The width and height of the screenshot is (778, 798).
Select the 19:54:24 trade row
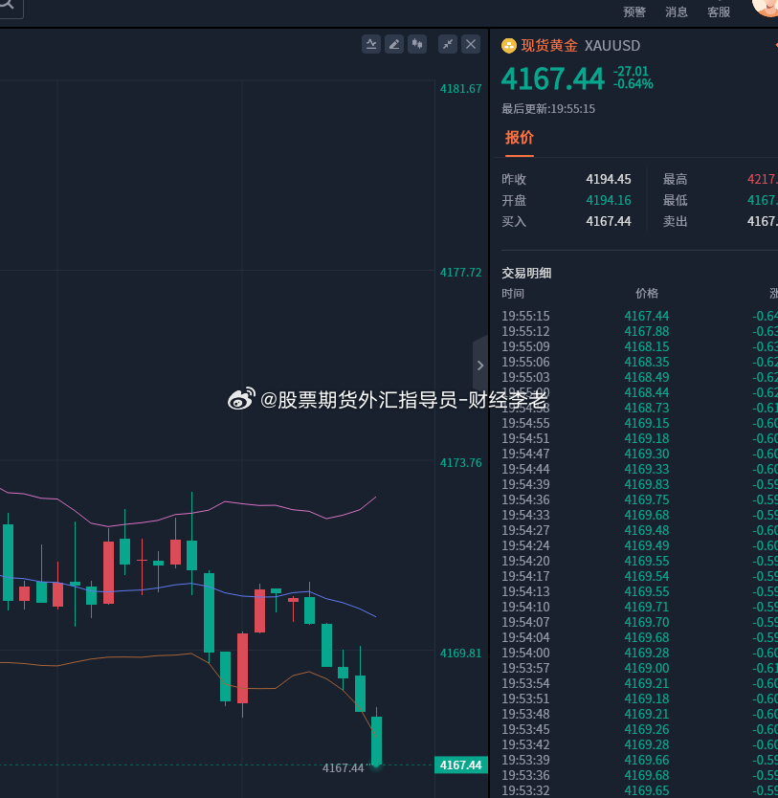pos(639,545)
